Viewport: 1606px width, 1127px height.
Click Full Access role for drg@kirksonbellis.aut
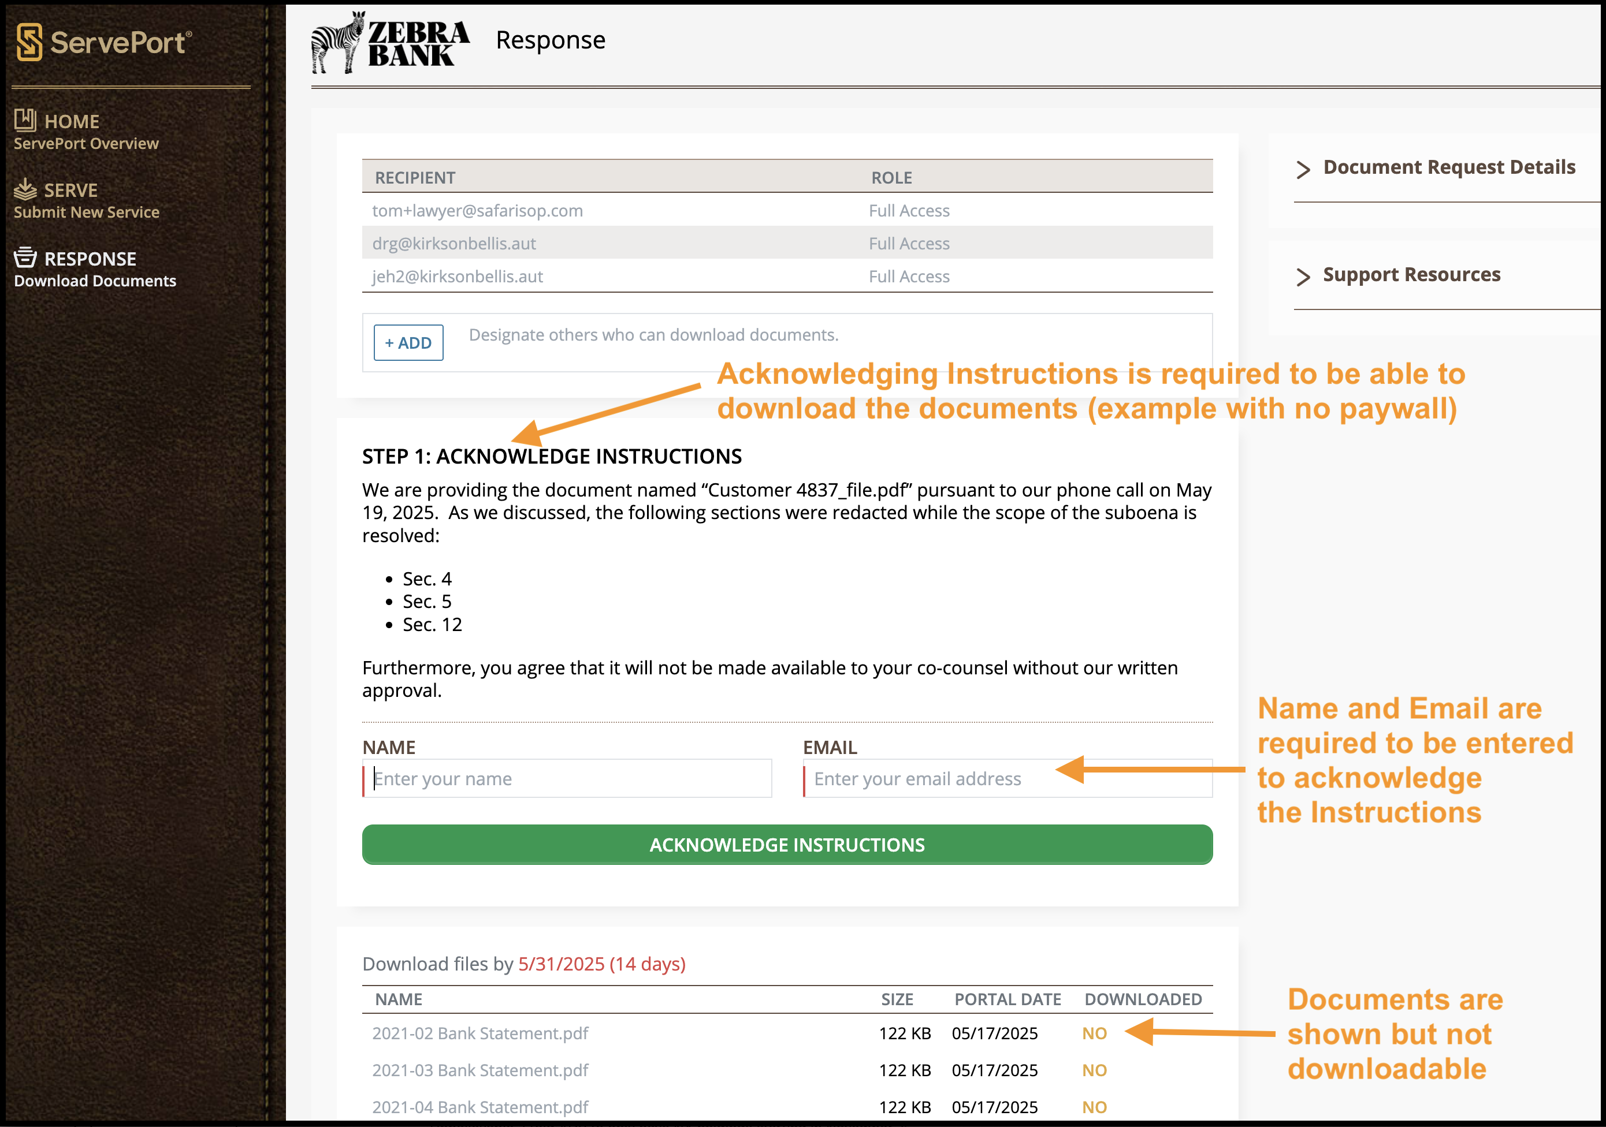tap(909, 243)
